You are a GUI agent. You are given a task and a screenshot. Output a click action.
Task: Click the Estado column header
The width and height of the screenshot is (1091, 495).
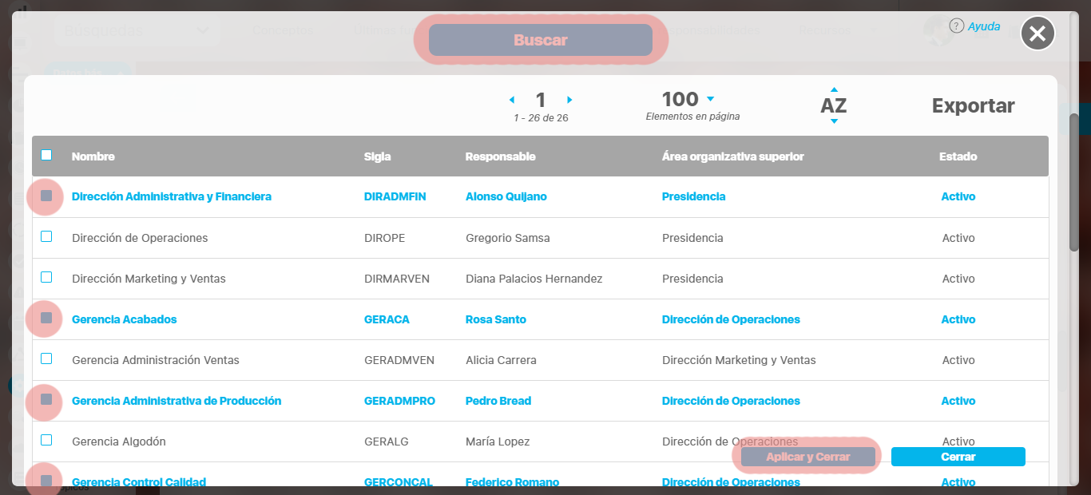click(958, 156)
